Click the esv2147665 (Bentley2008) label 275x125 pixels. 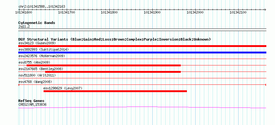(41, 69)
